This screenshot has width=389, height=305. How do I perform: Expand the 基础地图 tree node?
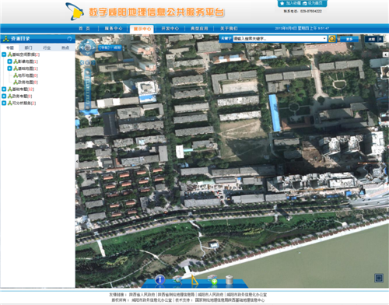9,68
